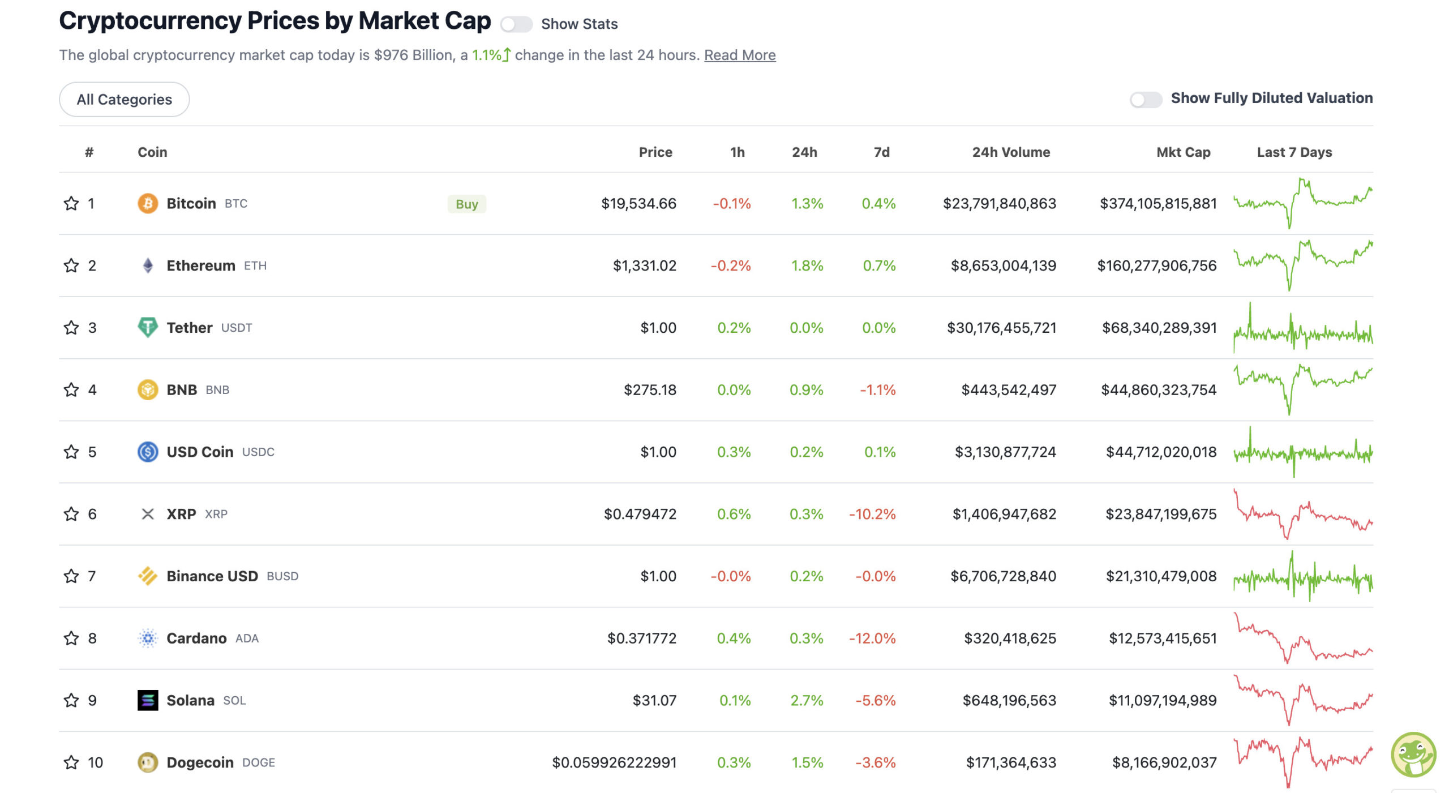Click Bitcoin price $19,534.66
This screenshot has height=793, width=1449.
tap(638, 204)
